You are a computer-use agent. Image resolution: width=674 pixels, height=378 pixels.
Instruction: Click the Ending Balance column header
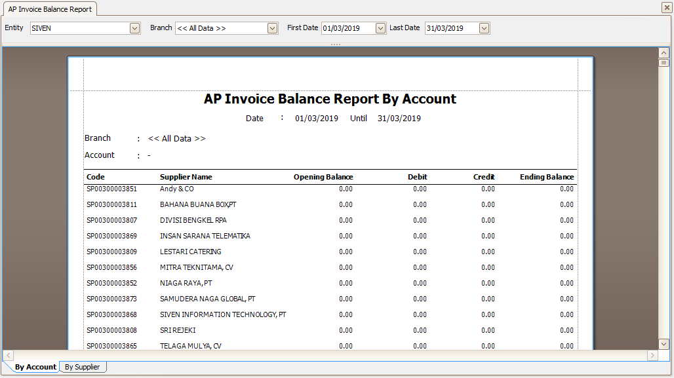(547, 177)
